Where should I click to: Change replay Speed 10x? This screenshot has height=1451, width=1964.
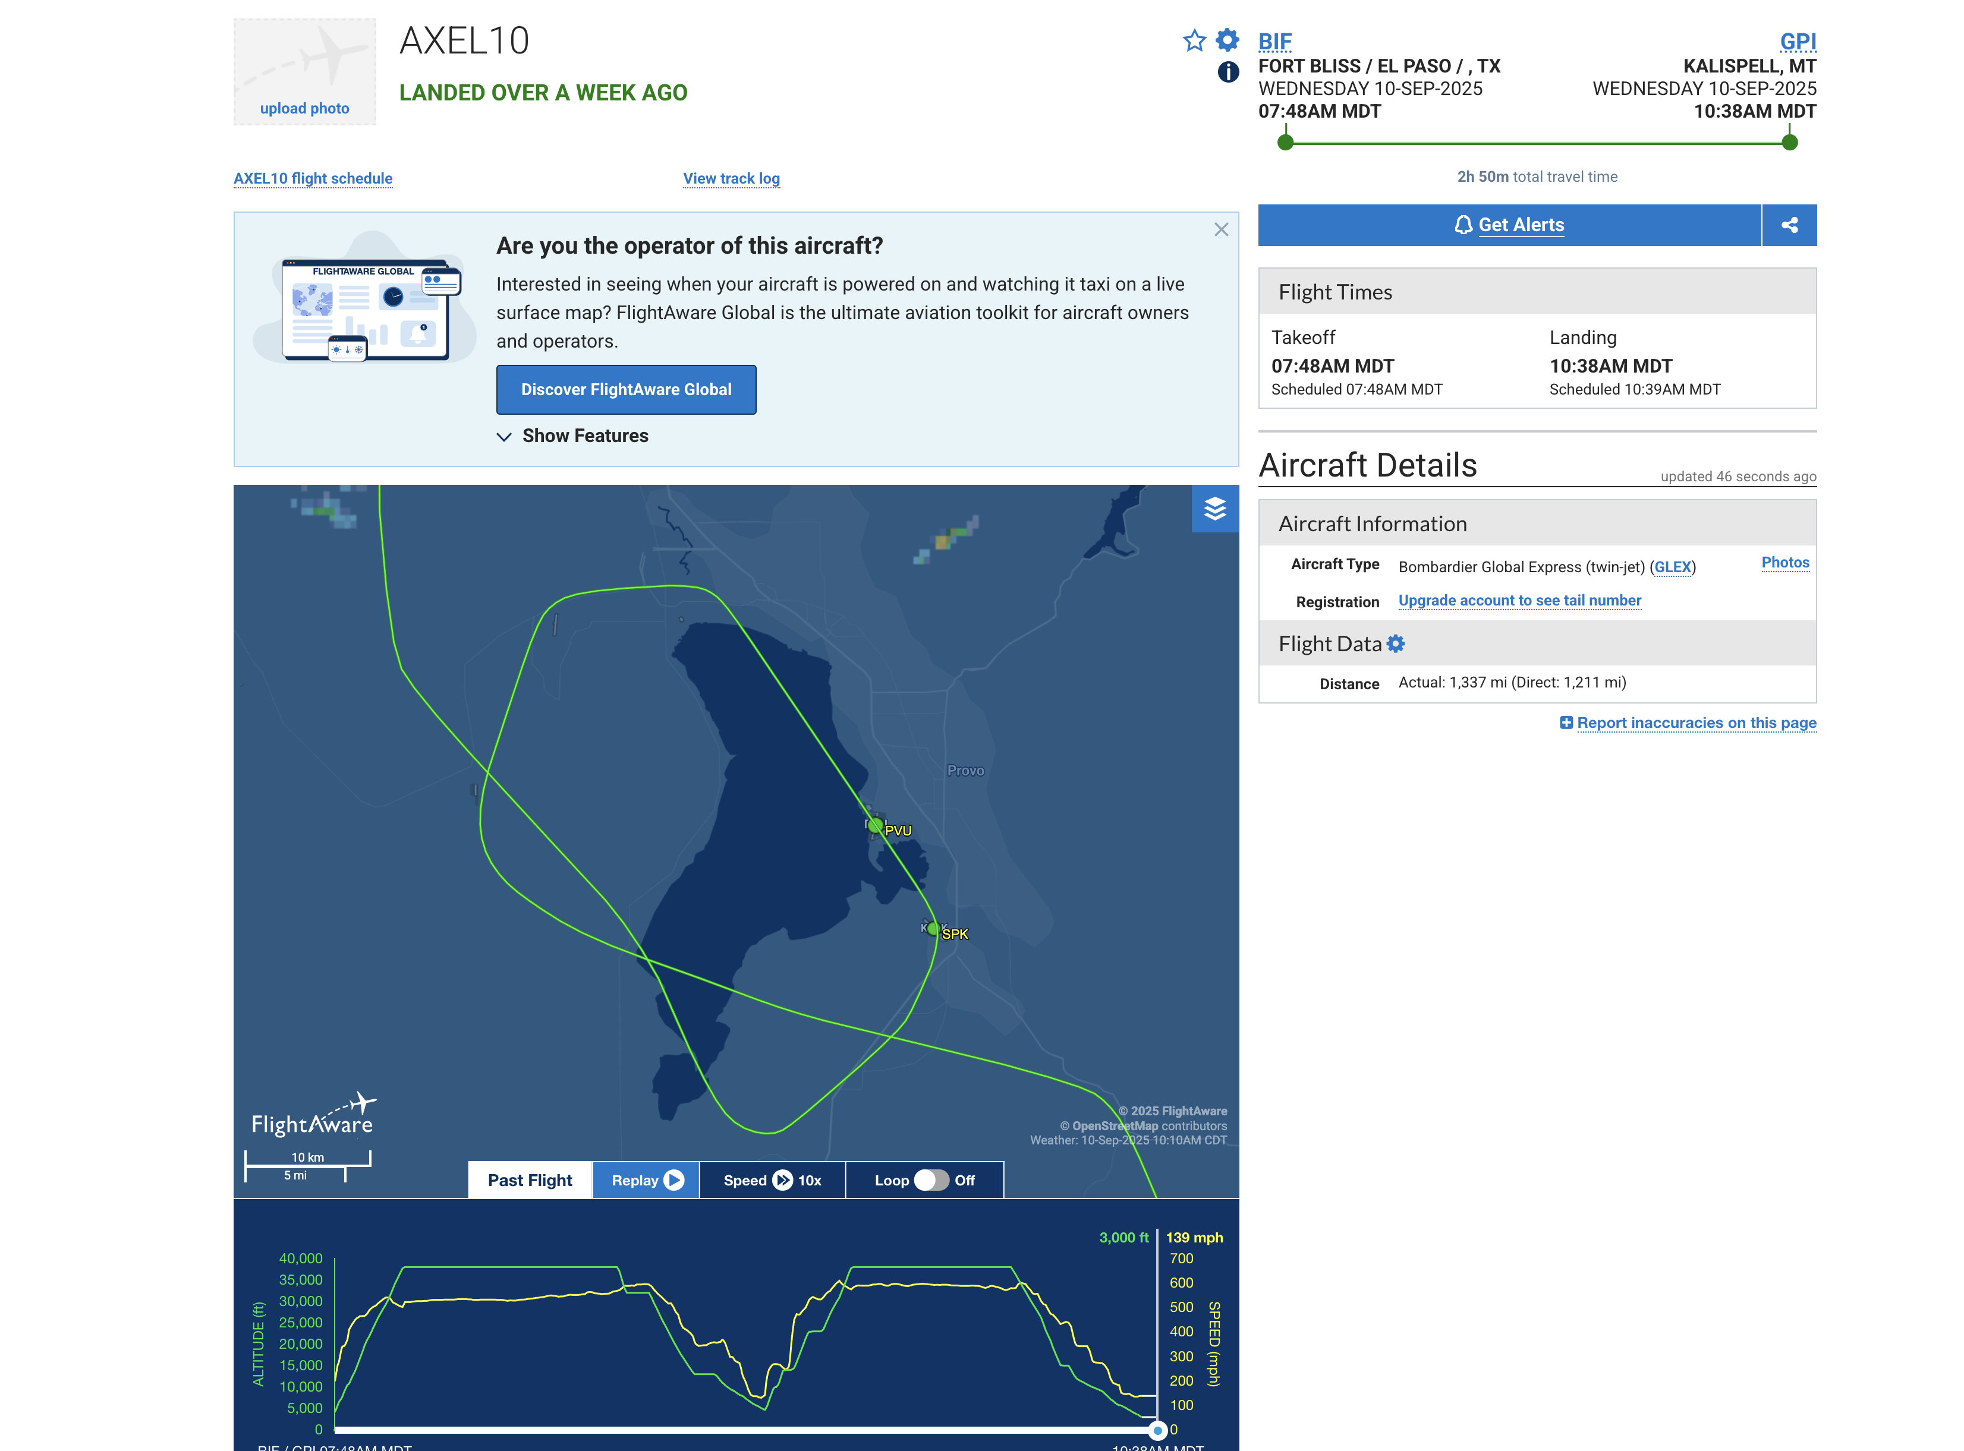(772, 1181)
